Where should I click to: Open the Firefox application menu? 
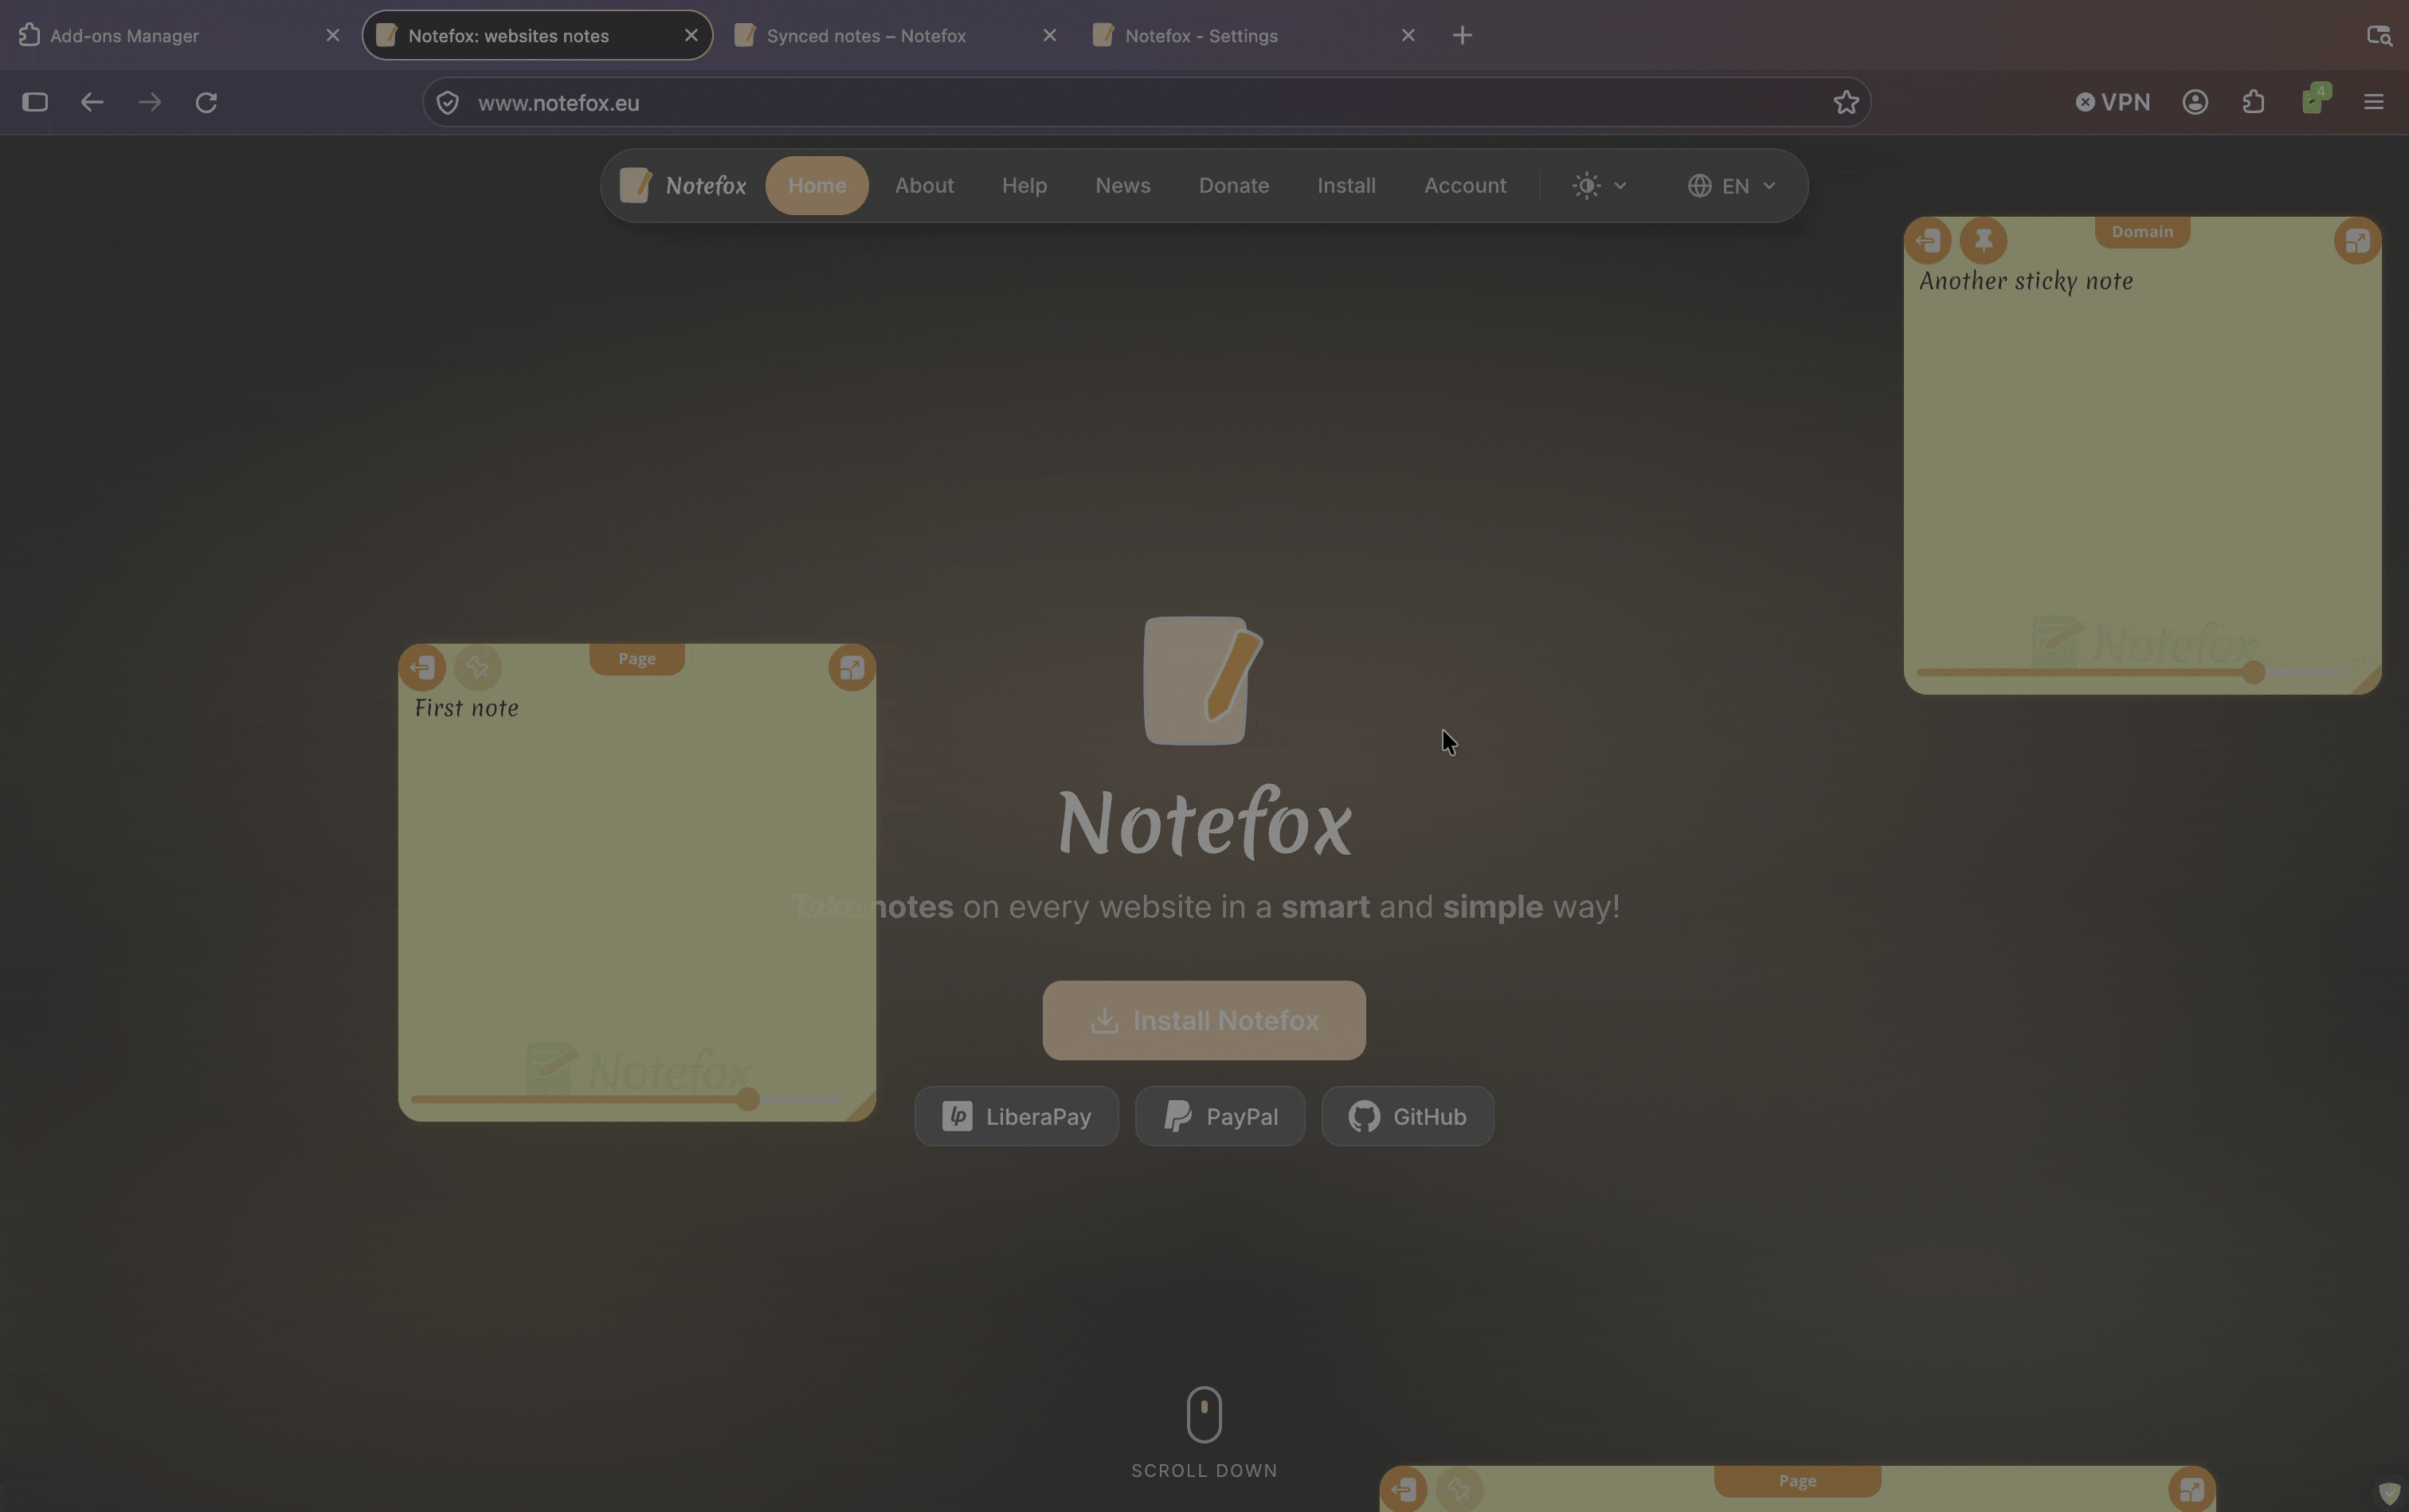coord(2373,102)
